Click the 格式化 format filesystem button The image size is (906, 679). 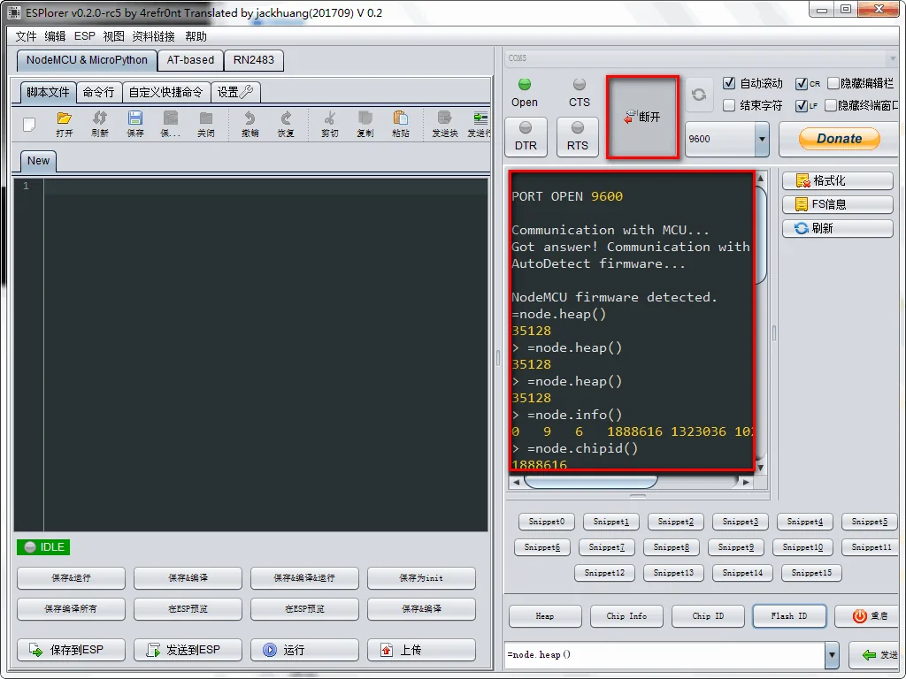point(837,180)
